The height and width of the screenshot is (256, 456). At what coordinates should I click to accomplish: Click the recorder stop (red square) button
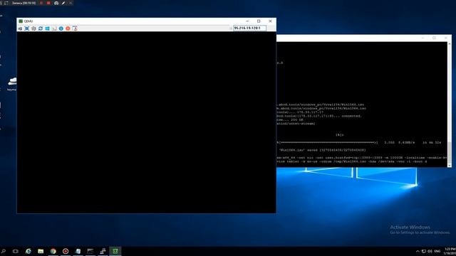(x=48, y=3)
